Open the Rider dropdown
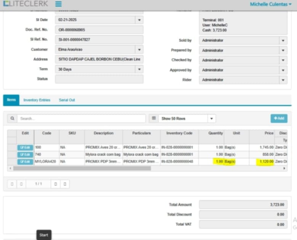This screenshot has height=240, width=297. [x=283, y=80]
